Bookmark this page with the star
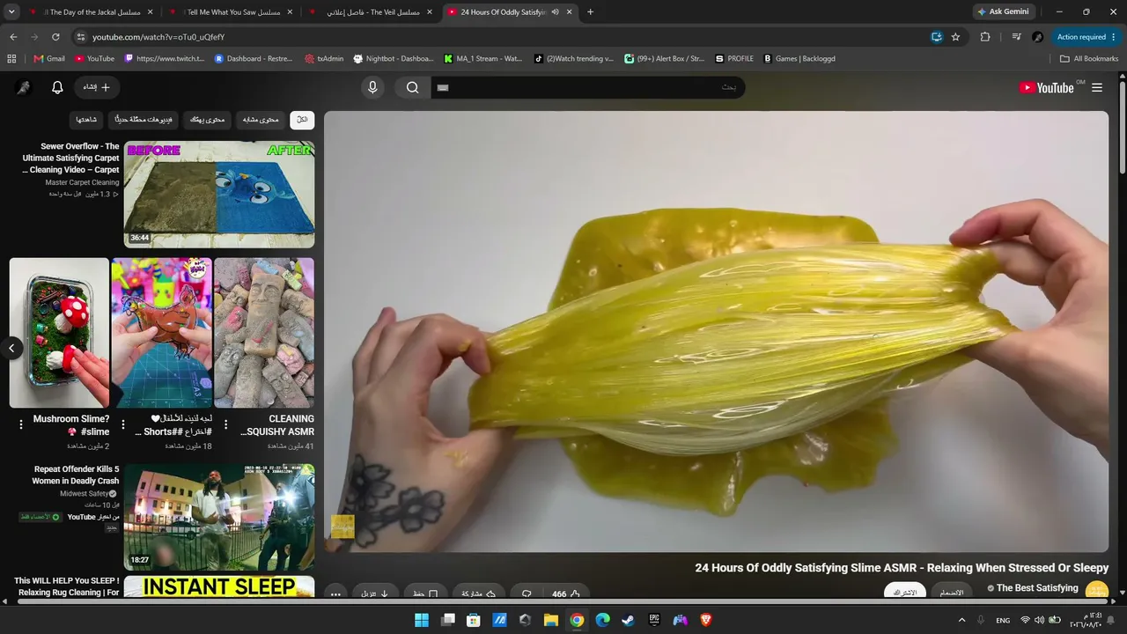 [x=955, y=37]
